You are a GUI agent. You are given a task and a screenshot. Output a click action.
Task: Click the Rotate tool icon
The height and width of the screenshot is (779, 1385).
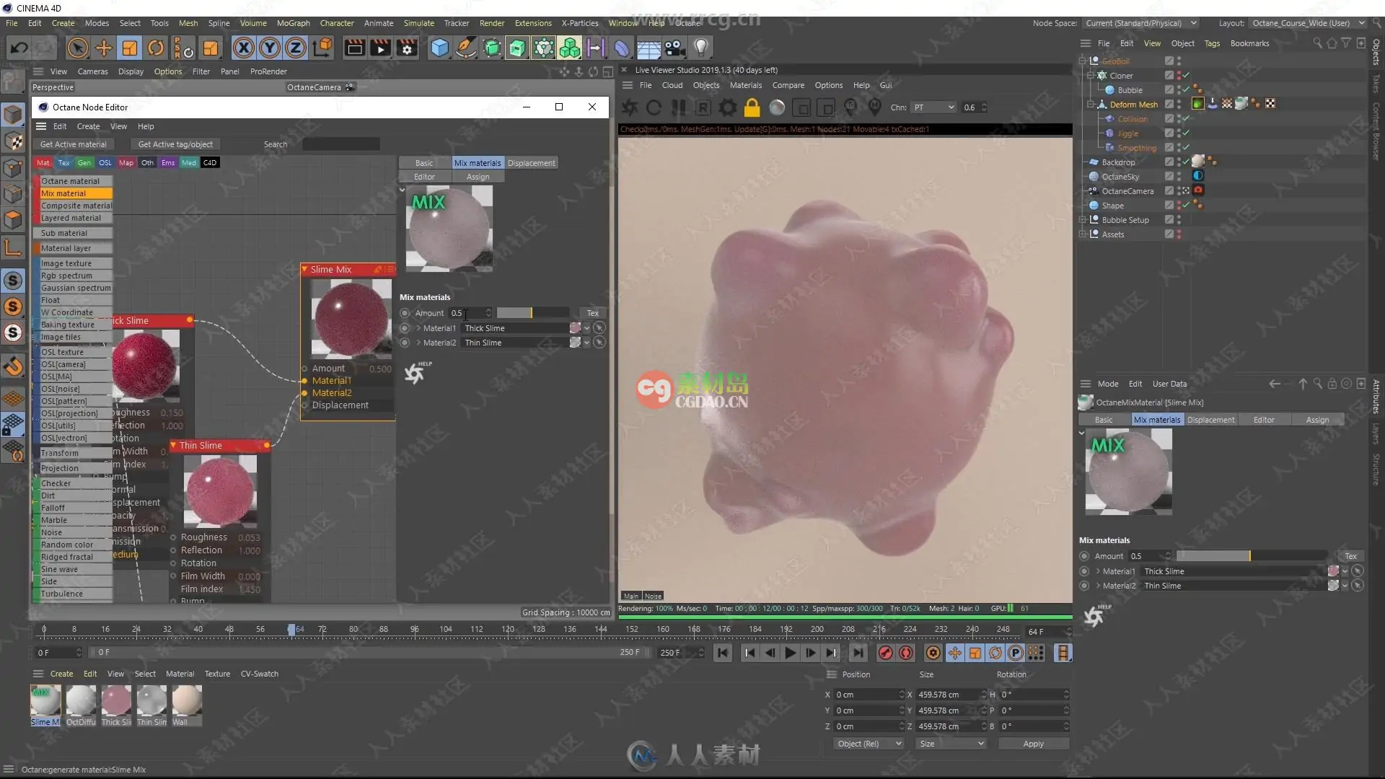click(156, 47)
